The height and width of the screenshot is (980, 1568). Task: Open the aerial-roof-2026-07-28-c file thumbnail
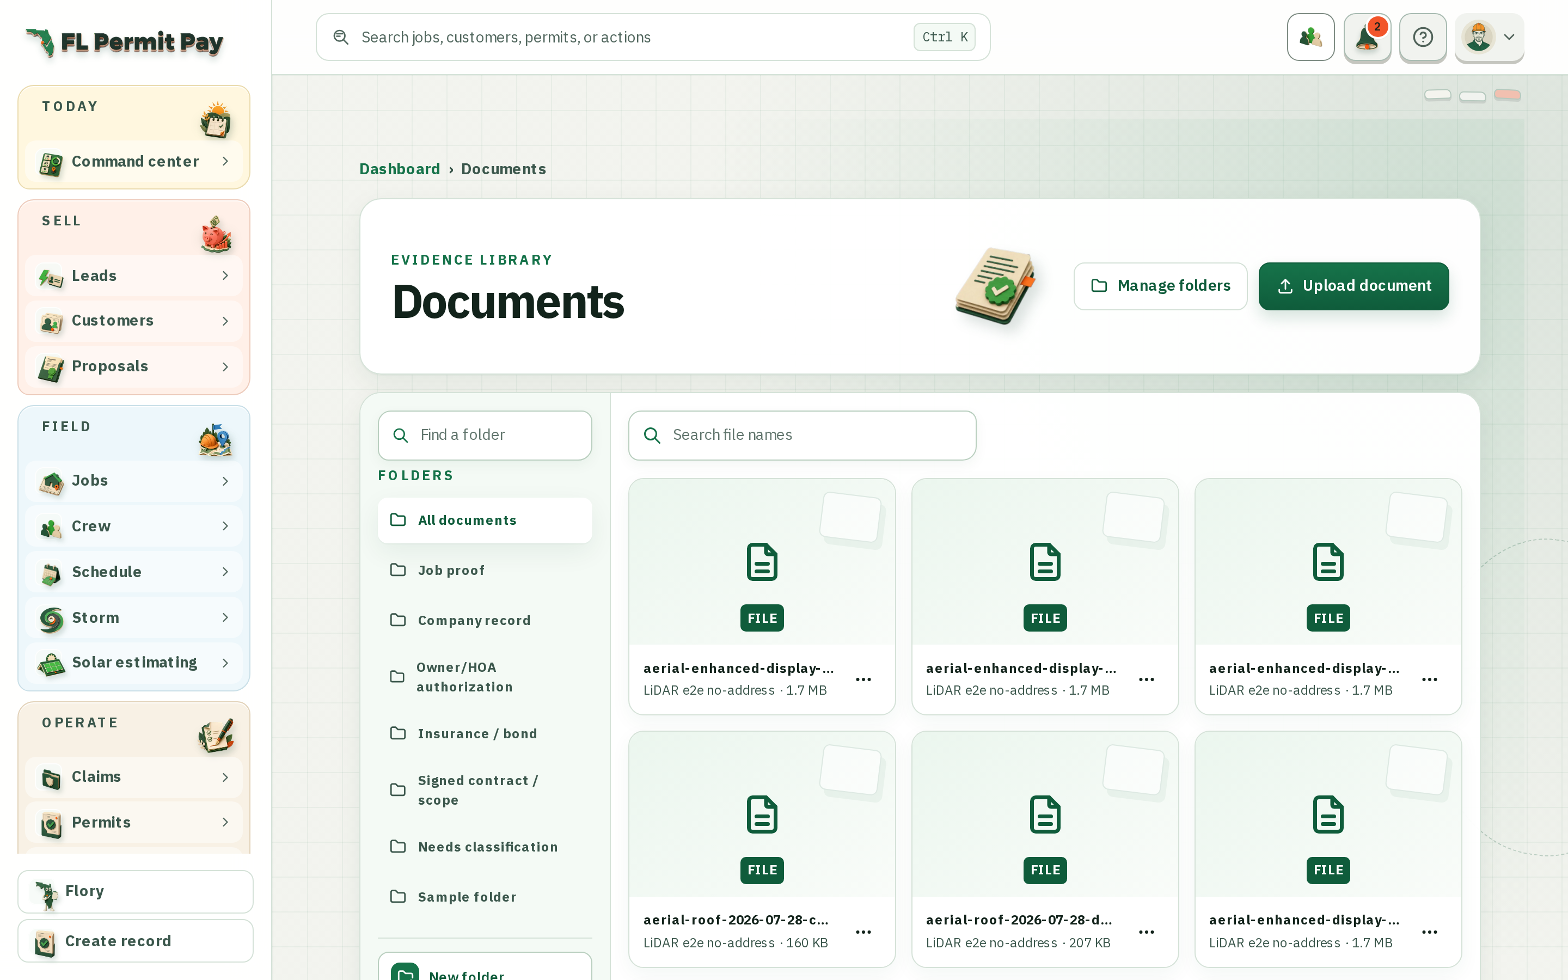[762, 814]
